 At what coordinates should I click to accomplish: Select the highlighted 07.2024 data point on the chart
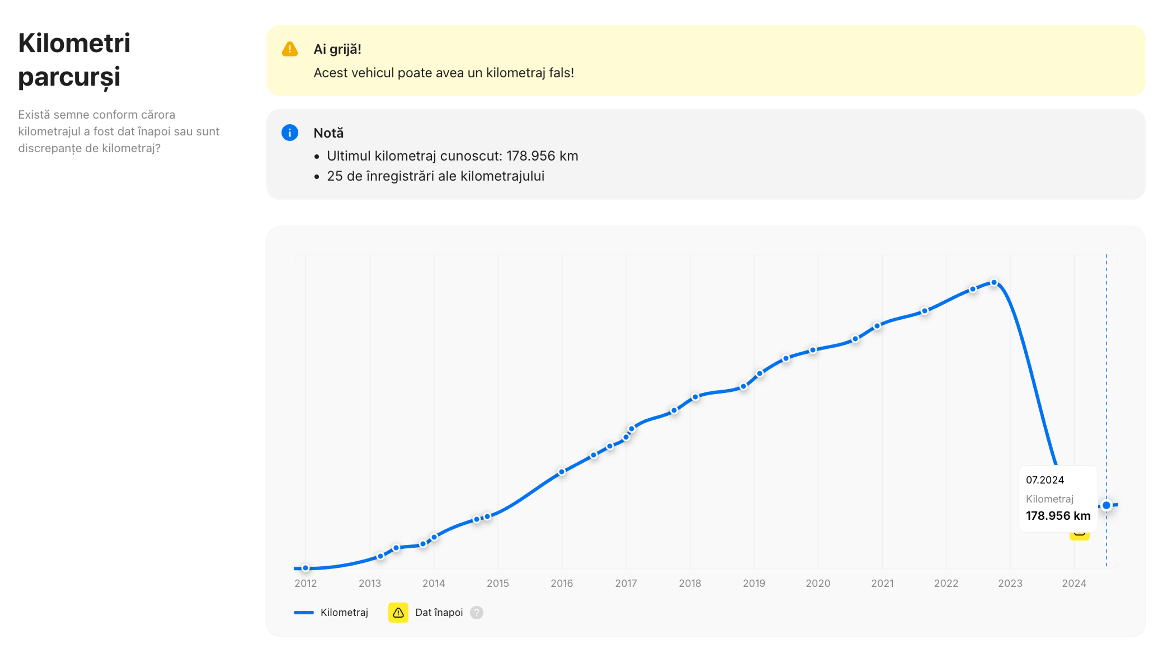1106,505
